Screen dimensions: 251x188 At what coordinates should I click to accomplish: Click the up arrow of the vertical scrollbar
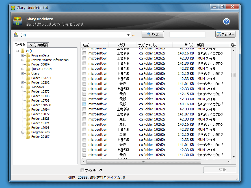click(233, 50)
